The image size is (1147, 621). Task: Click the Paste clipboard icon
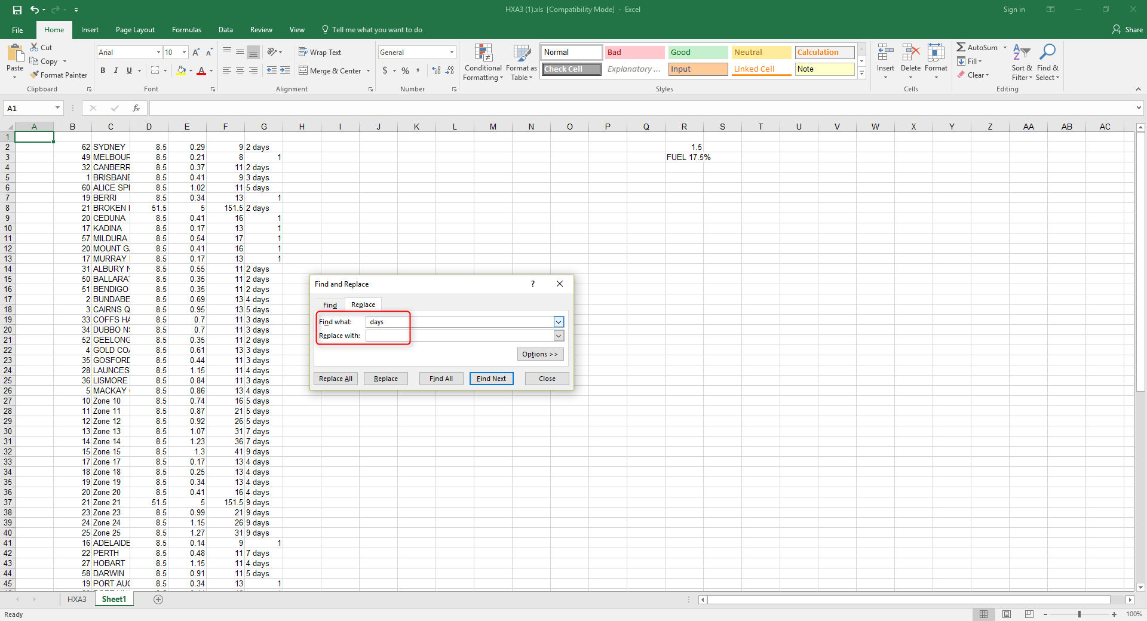point(15,54)
